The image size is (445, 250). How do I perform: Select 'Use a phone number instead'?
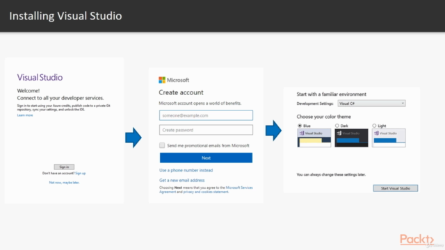pyautogui.click(x=186, y=170)
